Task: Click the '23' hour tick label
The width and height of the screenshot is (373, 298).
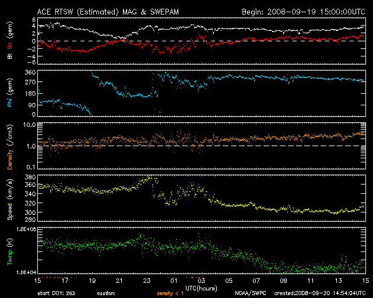Action: (x=147, y=281)
